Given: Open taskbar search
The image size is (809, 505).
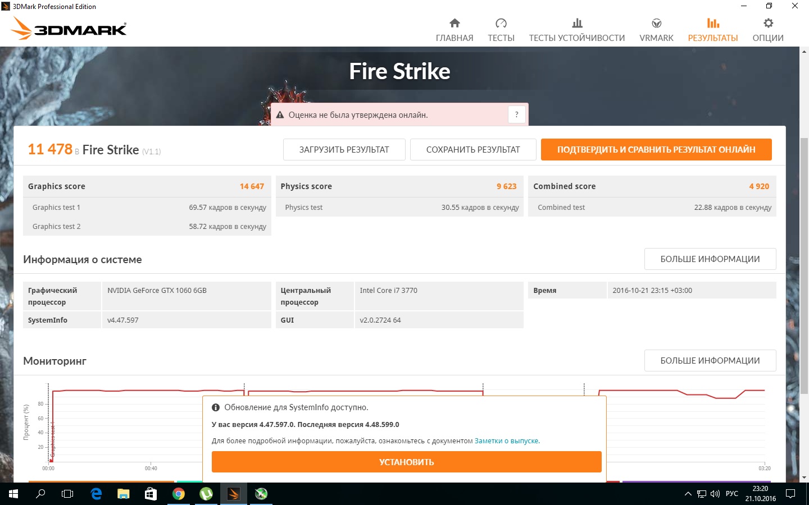Looking at the screenshot, I should (x=40, y=494).
